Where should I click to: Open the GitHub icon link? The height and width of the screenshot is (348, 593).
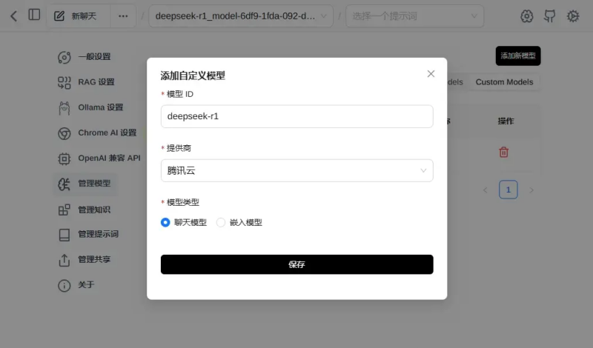click(549, 16)
